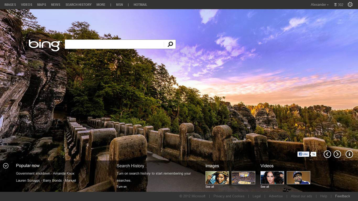358x201 pixels.
Task: Open the MORE menu
Action: click(x=101, y=4)
